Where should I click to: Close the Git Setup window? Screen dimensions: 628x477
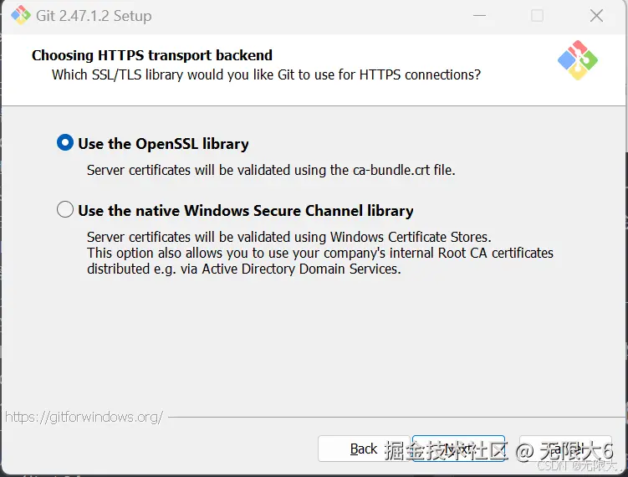pos(596,16)
